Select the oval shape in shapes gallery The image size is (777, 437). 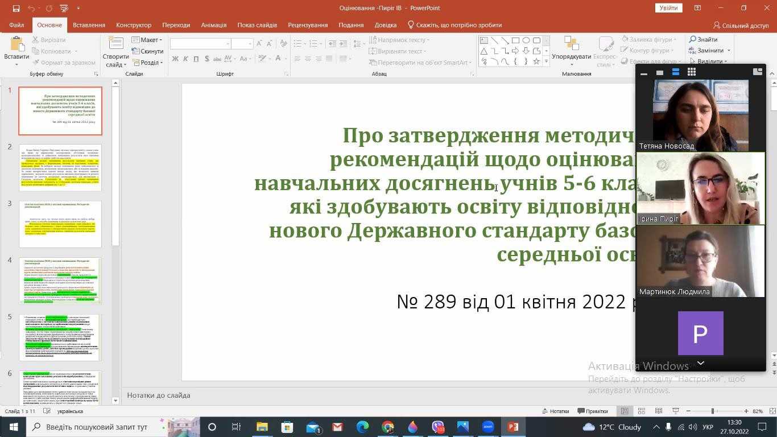[x=526, y=40]
